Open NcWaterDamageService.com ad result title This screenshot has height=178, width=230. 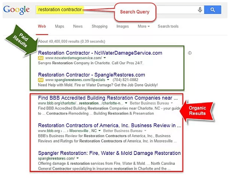click(100, 53)
